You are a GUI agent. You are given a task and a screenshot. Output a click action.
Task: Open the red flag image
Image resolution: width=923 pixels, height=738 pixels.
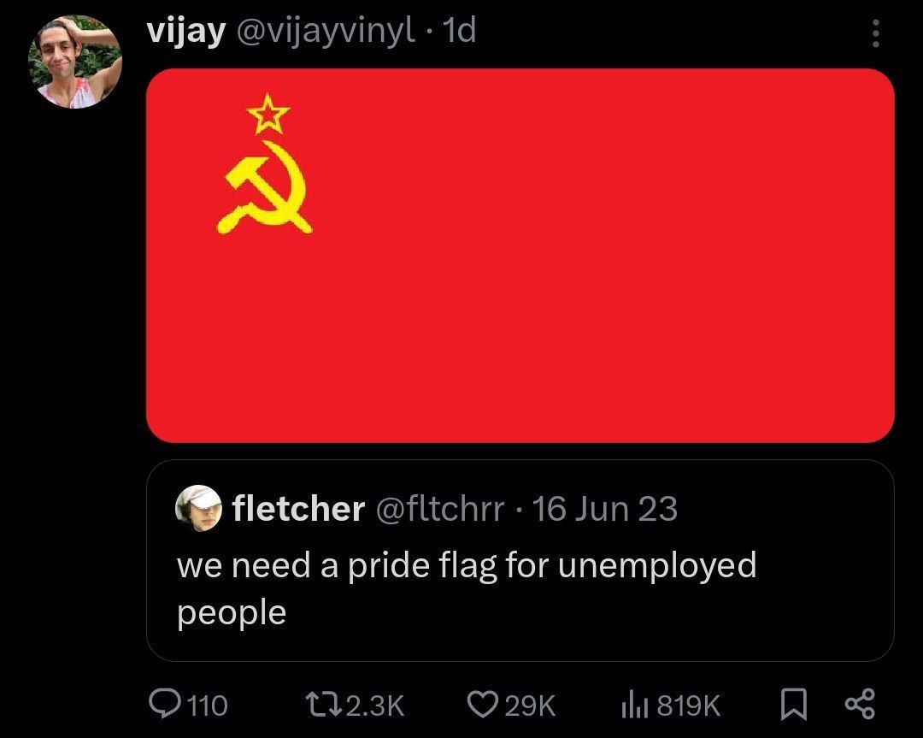520,255
